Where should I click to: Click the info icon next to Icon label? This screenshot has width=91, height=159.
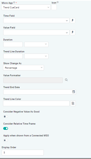coord(58,2)
